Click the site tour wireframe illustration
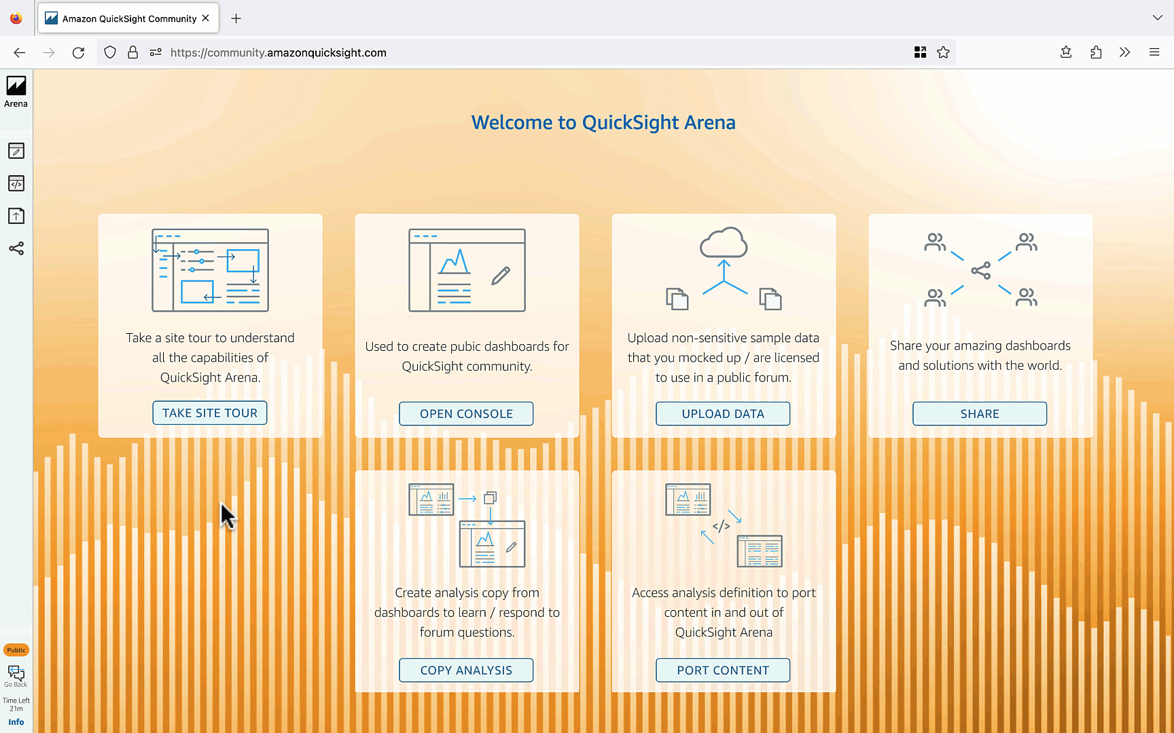 pos(210,270)
